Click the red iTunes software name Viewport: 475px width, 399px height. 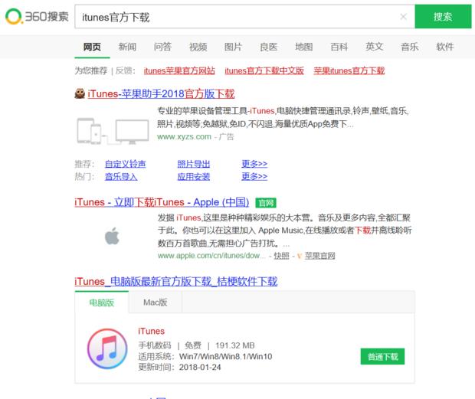tap(151, 331)
